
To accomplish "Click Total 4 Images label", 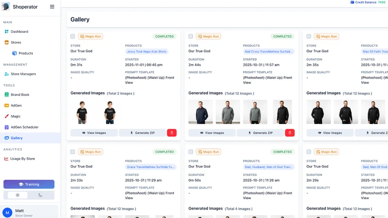I will coord(239,209).
